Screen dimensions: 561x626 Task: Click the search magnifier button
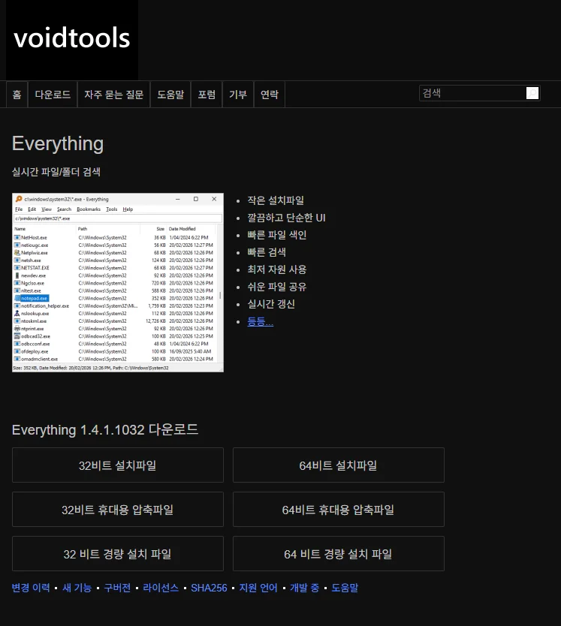pyautogui.click(x=532, y=93)
